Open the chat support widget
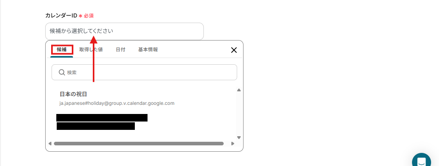439x166 pixels. (422, 161)
